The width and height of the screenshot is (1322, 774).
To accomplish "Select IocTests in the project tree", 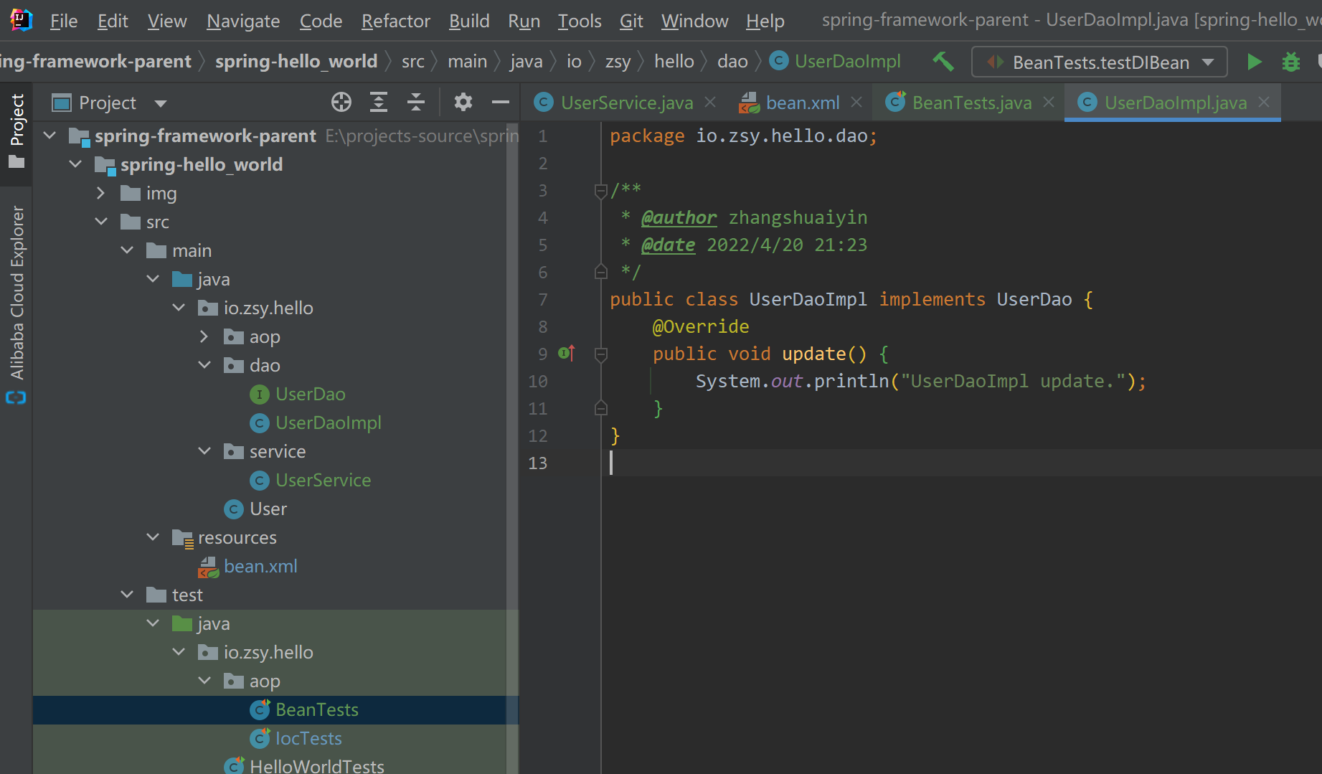I will click(308, 739).
